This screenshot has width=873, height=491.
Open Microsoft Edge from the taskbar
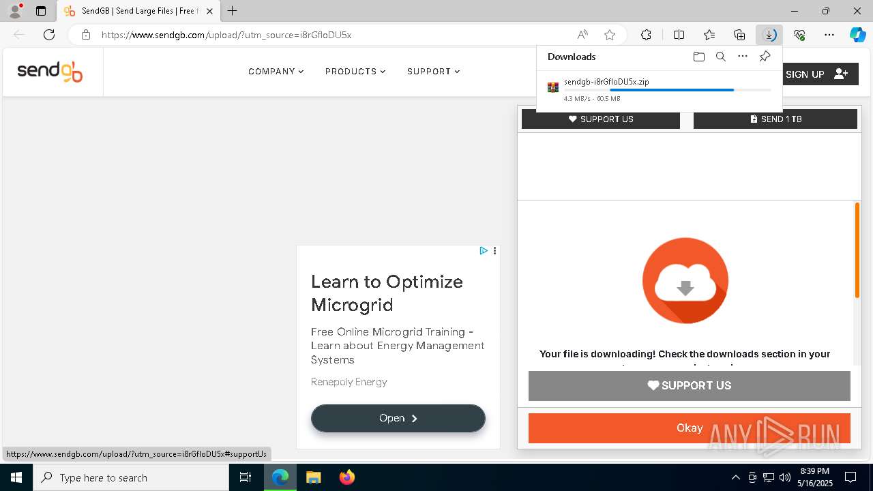coord(280,477)
